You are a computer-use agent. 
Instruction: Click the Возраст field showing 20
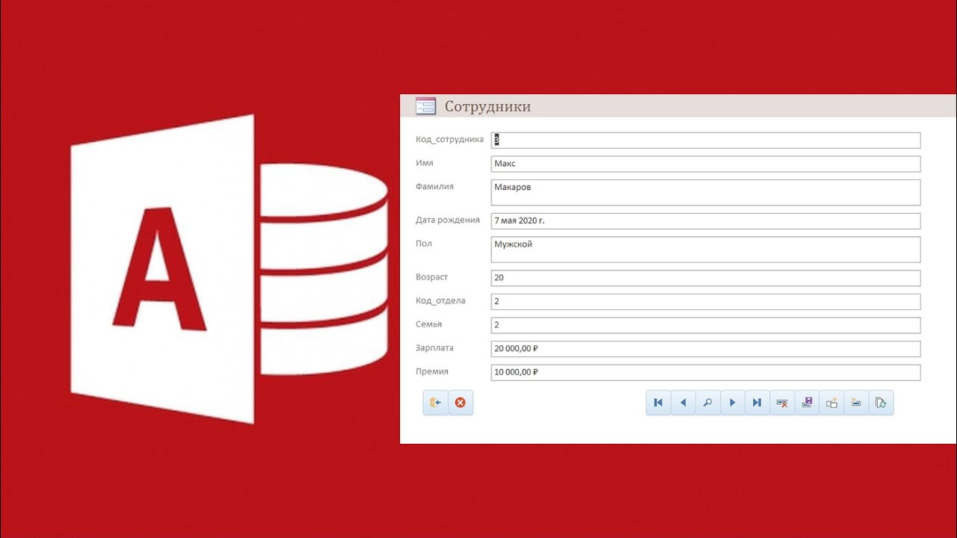click(x=706, y=278)
